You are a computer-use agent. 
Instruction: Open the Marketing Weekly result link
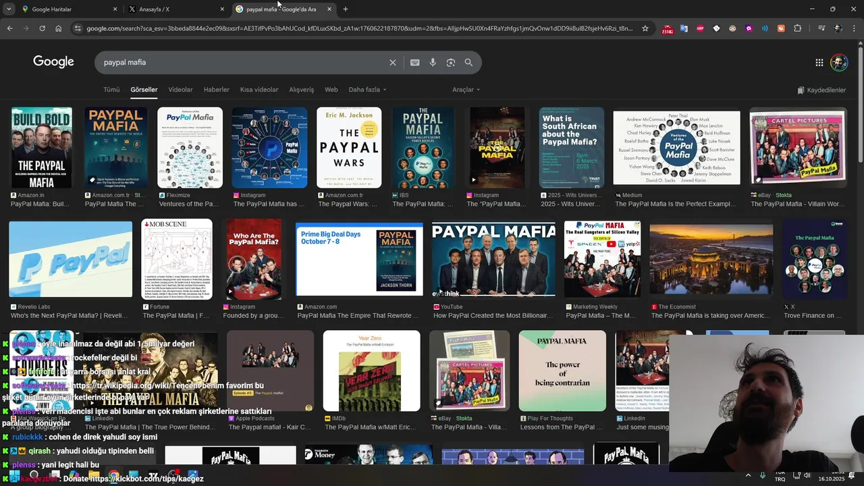[x=601, y=315]
